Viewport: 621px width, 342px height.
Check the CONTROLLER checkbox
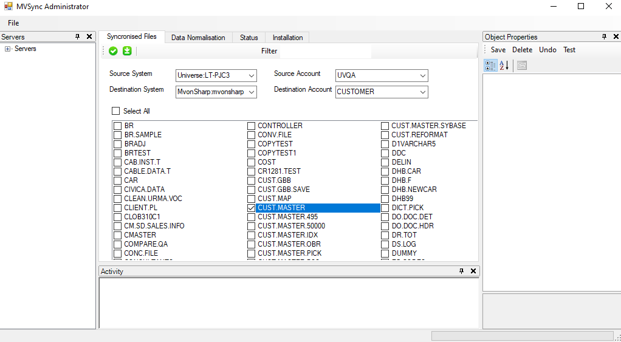point(251,126)
